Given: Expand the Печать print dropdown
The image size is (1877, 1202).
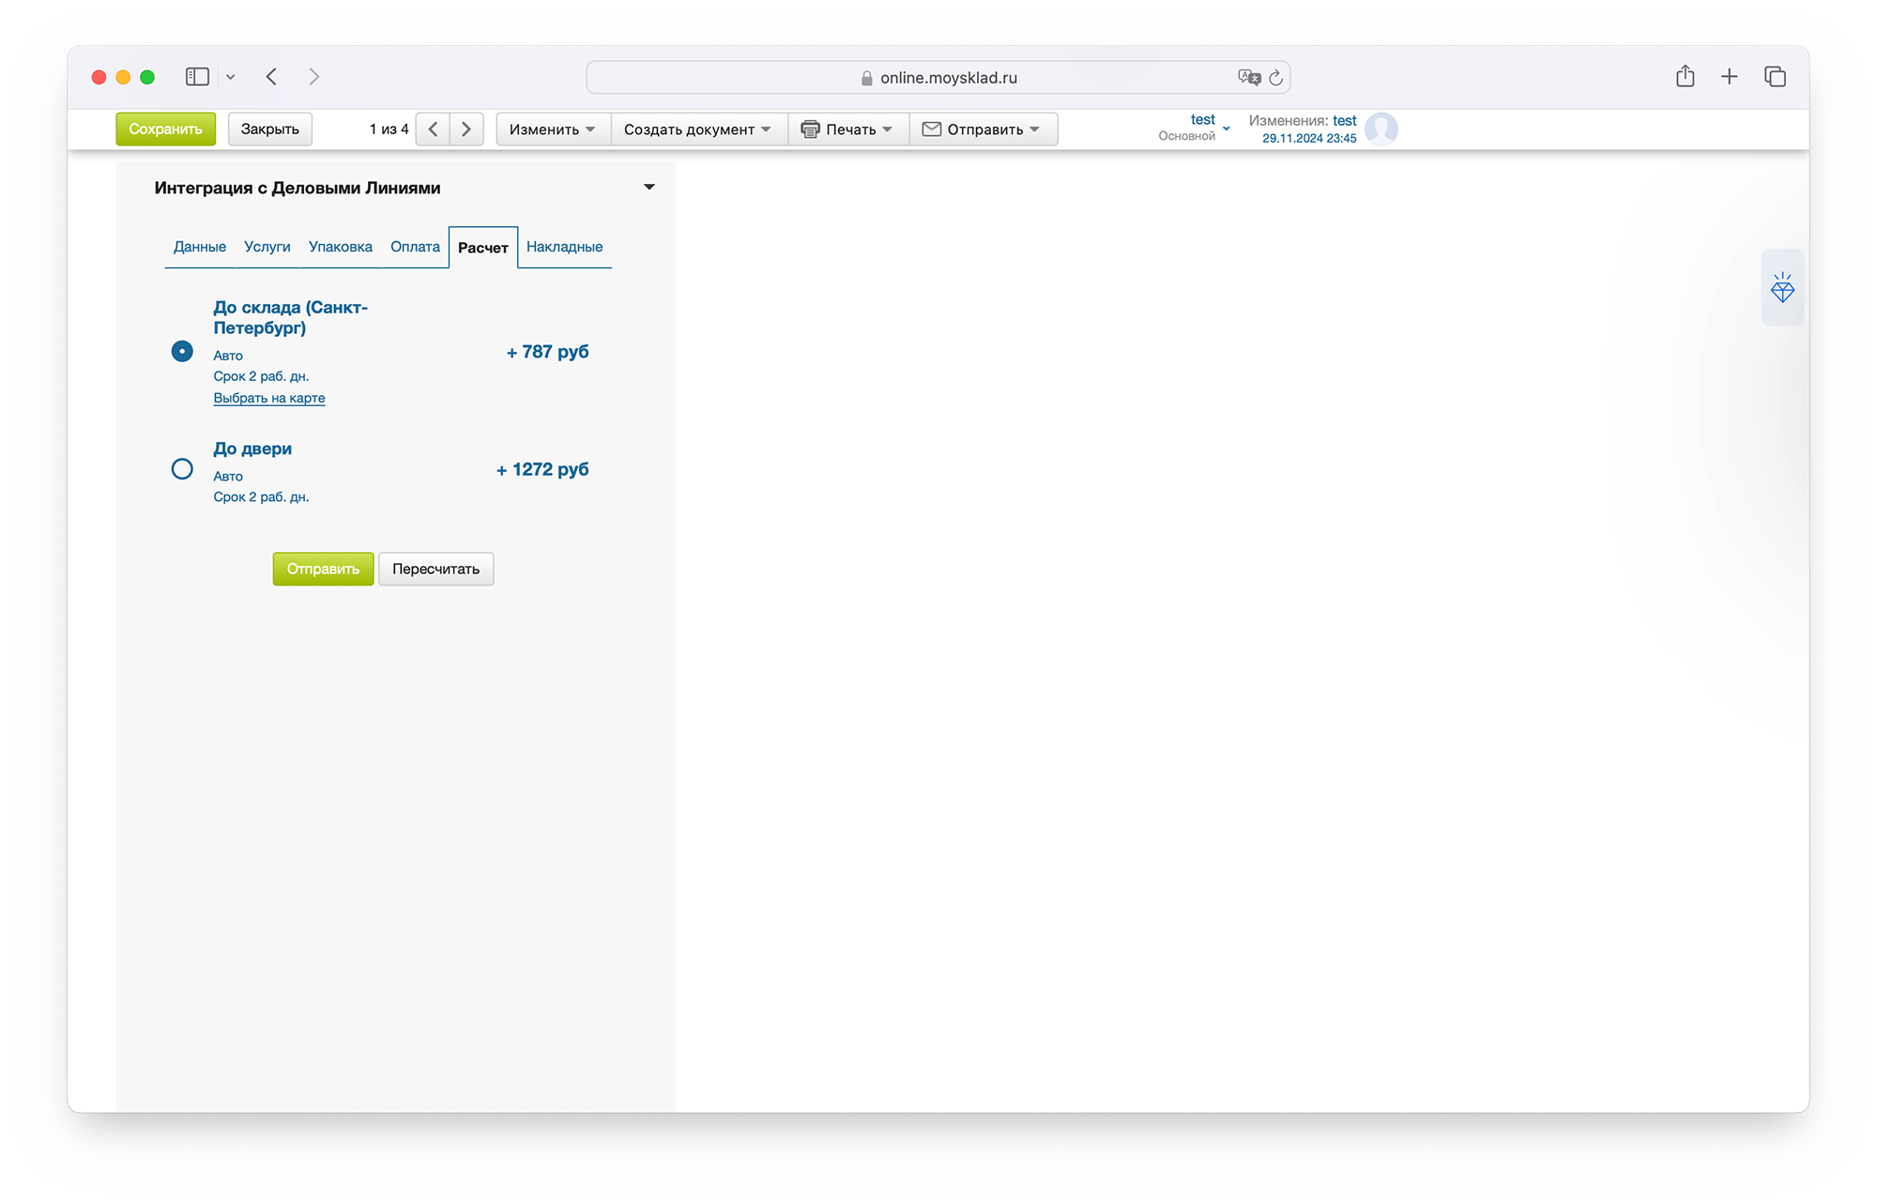Looking at the screenshot, I should pos(847,129).
